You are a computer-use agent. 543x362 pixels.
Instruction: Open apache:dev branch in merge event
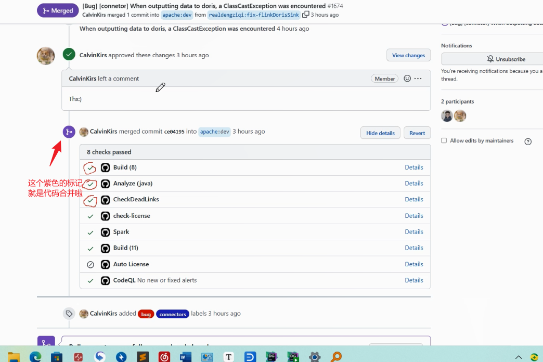click(x=214, y=132)
